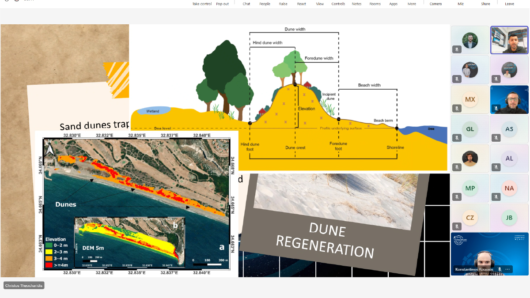Open meeting Notes
The height and width of the screenshot is (298, 530).
(x=356, y=4)
